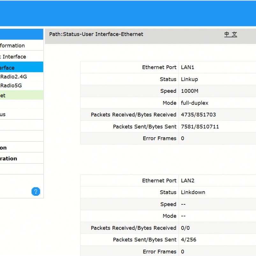
Task: Click the 4735/851703 packets received value
Action: (198, 114)
